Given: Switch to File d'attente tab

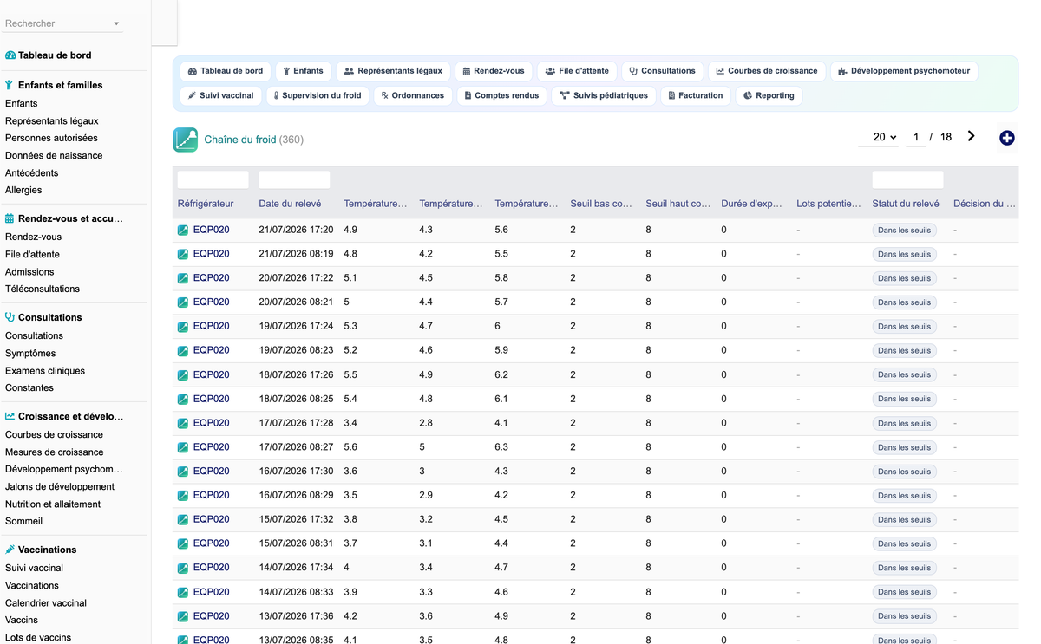Looking at the screenshot, I should coord(578,71).
